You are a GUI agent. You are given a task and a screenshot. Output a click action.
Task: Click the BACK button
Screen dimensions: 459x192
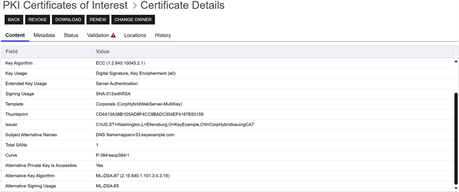(x=14, y=20)
